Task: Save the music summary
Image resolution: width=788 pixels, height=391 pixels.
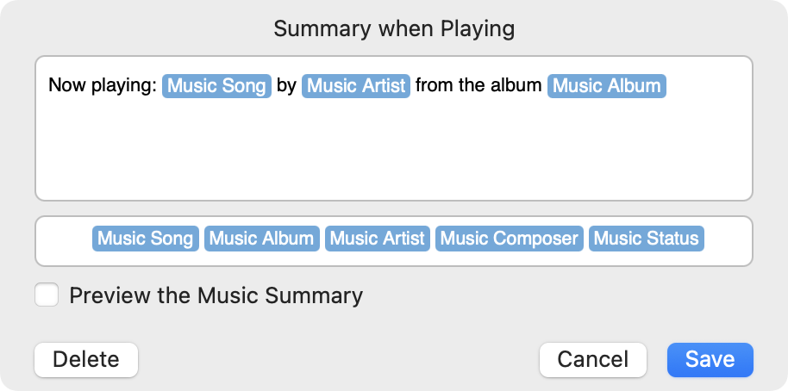Action: pyautogui.click(x=710, y=359)
